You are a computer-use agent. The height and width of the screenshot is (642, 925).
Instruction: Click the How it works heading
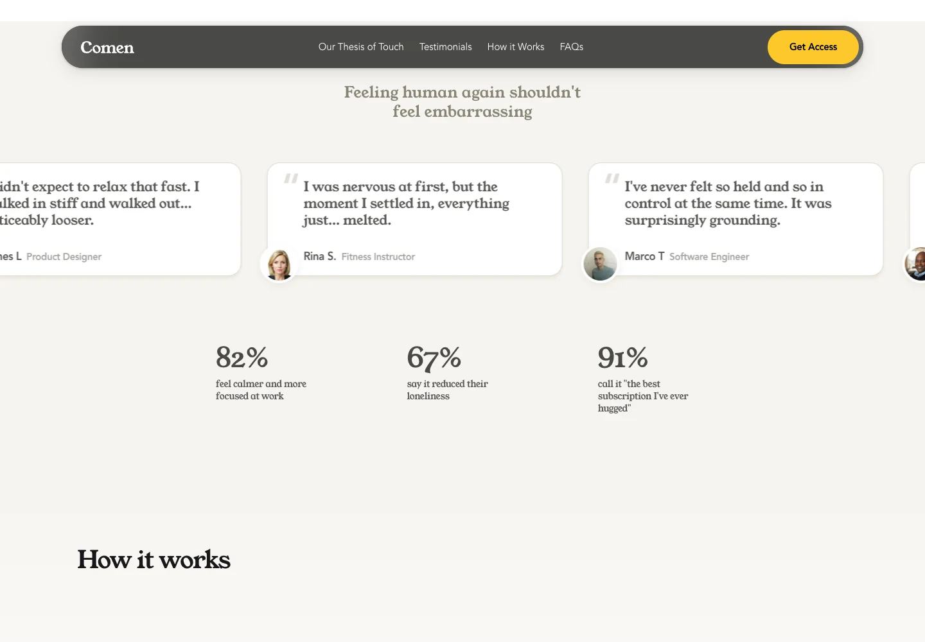(x=154, y=559)
